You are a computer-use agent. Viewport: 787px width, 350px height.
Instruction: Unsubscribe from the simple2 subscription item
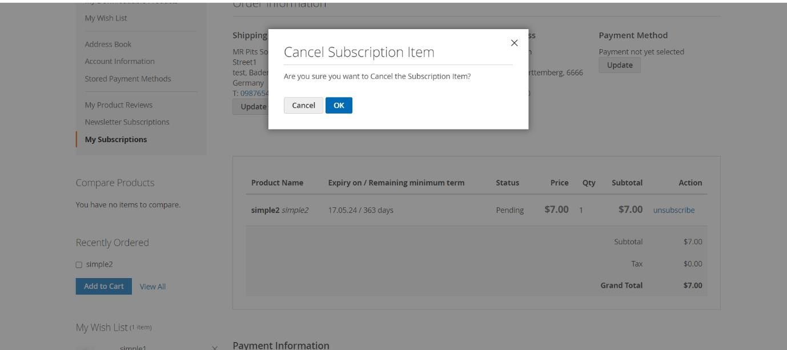(x=674, y=210)
